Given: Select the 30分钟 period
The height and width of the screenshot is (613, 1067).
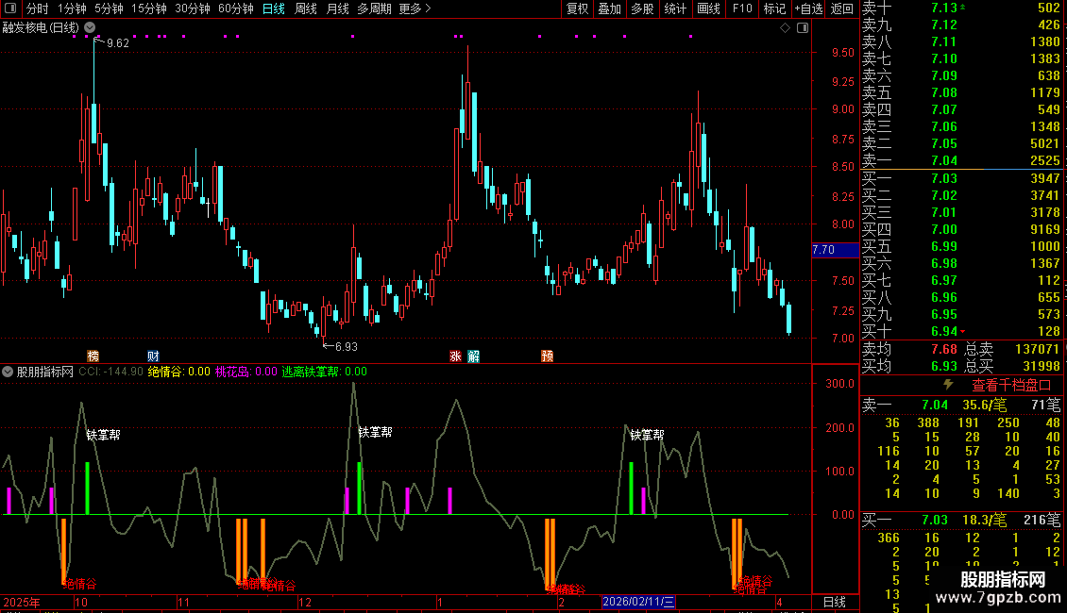Looking at the screenshot, I should coord(193,8).
